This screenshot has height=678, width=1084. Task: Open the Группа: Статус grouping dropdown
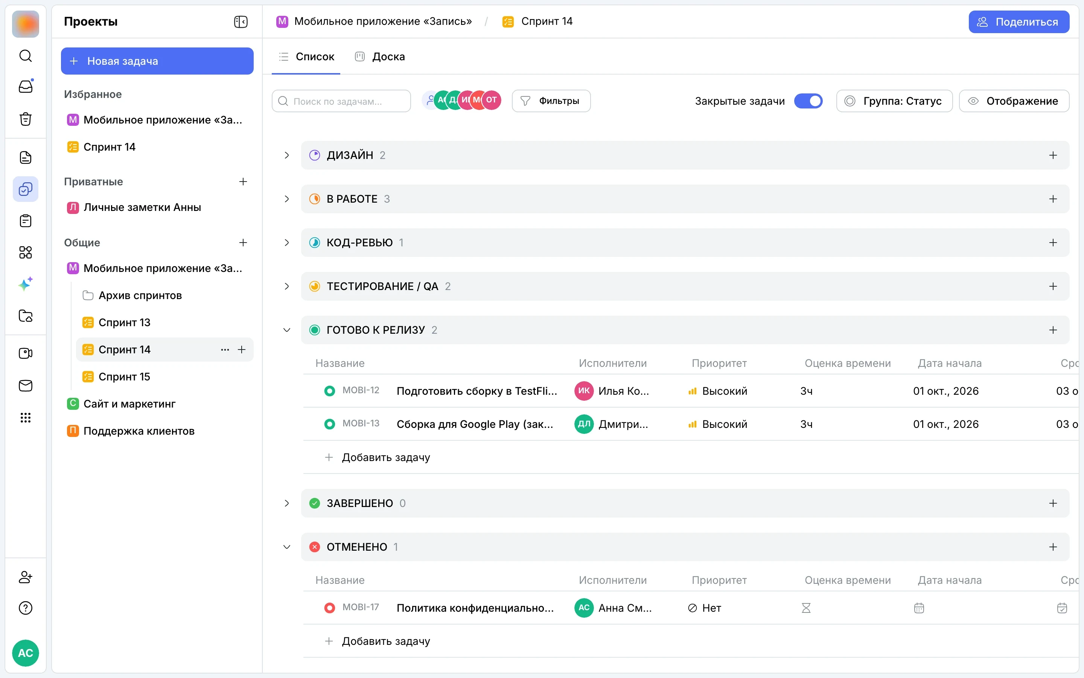point(894,101)
